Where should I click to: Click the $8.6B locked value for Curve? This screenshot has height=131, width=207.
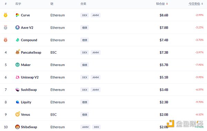(164, 15)
